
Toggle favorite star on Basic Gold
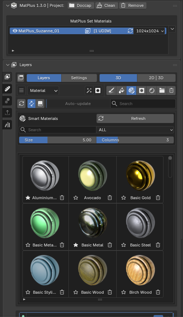point(124,198)
